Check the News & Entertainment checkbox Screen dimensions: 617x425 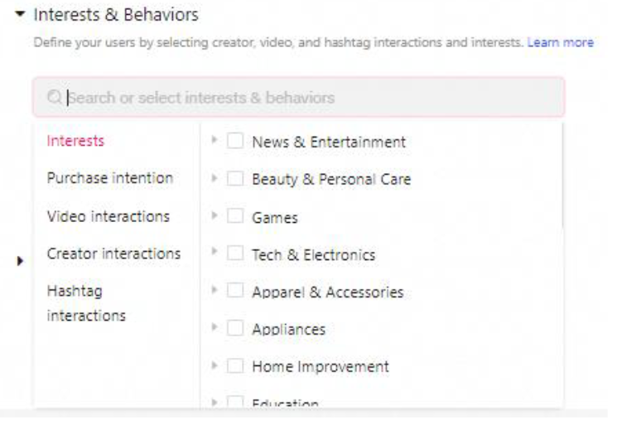pyautogui.click(x=235, y=142)
